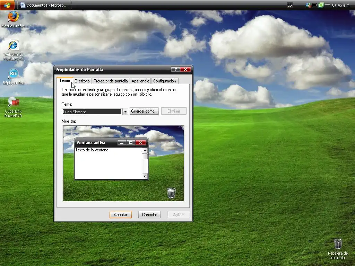This screenshot has width=355, height=266.
Task: Switch to Documento1 Microsoft Word taskbar button
Action: (44, 5)
